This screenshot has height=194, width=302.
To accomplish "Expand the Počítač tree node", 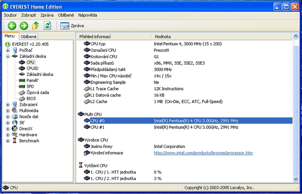I will pyautogui.click(x=8, y=50).
